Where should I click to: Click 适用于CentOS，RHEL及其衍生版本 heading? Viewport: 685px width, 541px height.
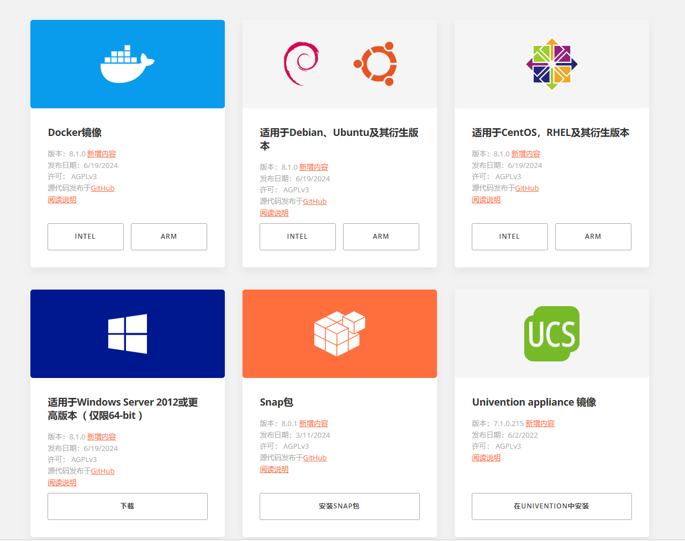pyautogui.click(x=551, y=133)
